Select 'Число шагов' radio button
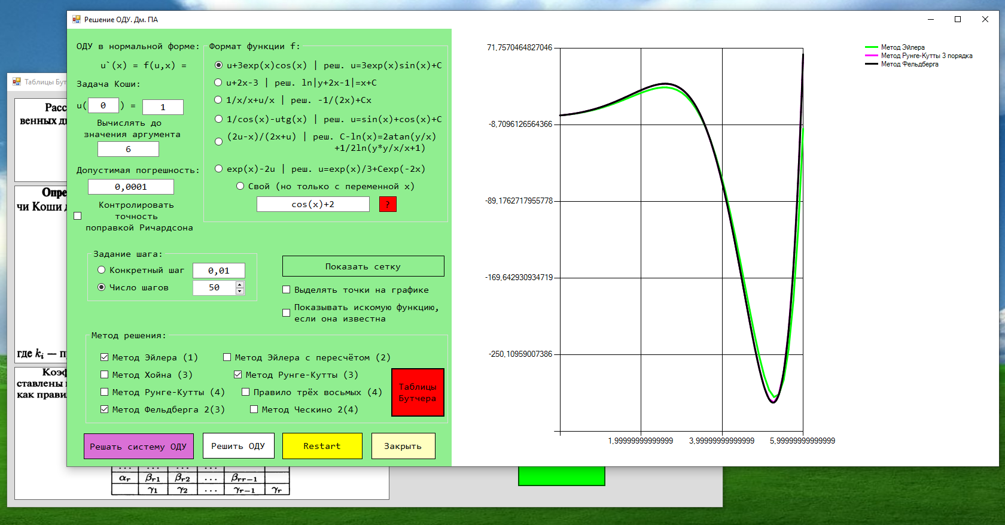This screenshot has height=525, width=1005. [x=101, y=287]
